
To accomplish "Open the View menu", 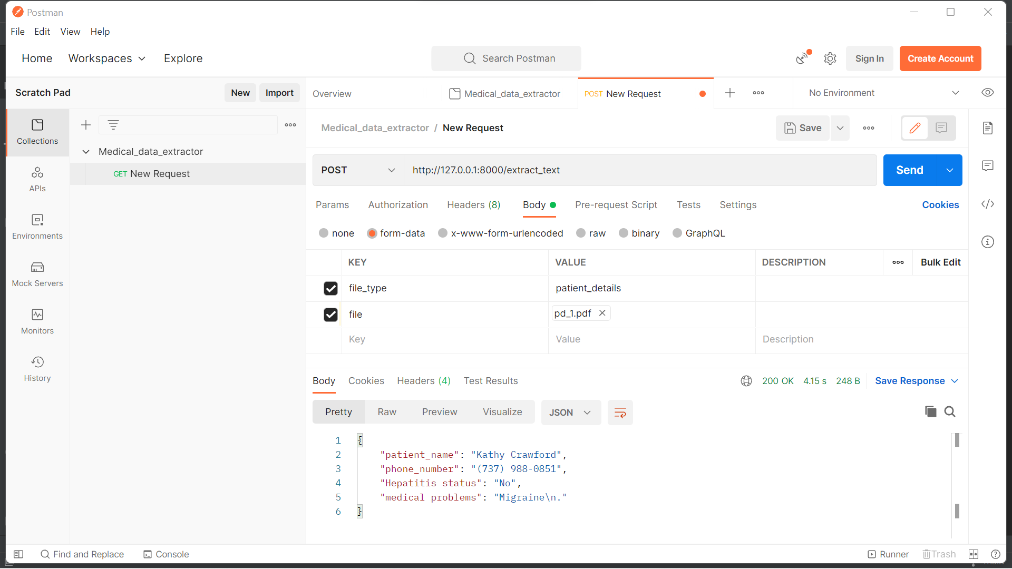I will click(70, 32).
